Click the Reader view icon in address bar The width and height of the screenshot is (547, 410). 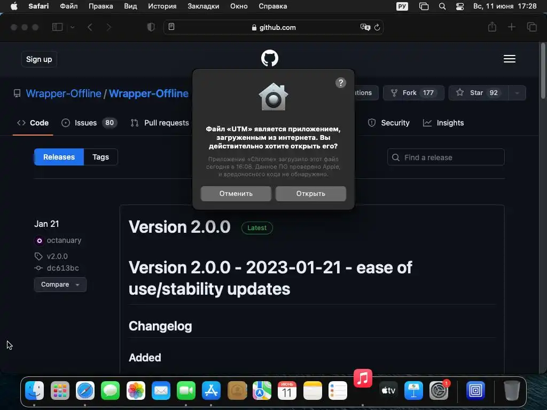(x=171, y=27)
